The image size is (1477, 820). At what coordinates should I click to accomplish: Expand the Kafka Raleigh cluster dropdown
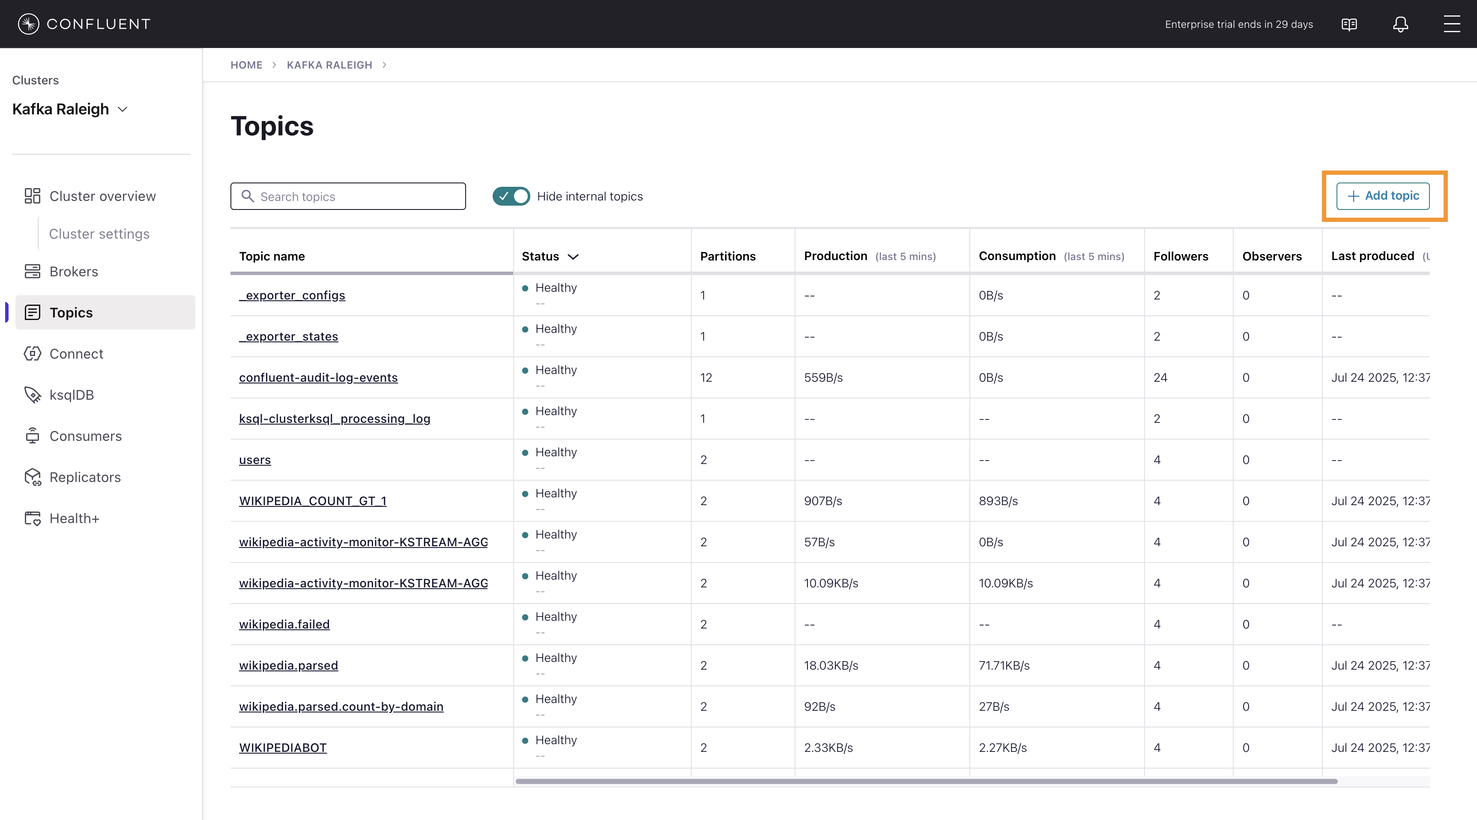click(123, 109)
